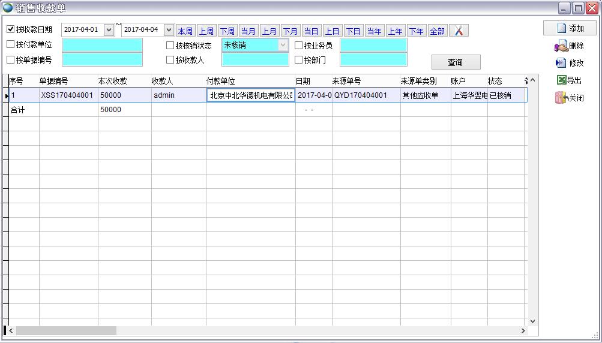Open the end date 2017-04-04 dropdown
602x343 pixels.
(169, 29)
